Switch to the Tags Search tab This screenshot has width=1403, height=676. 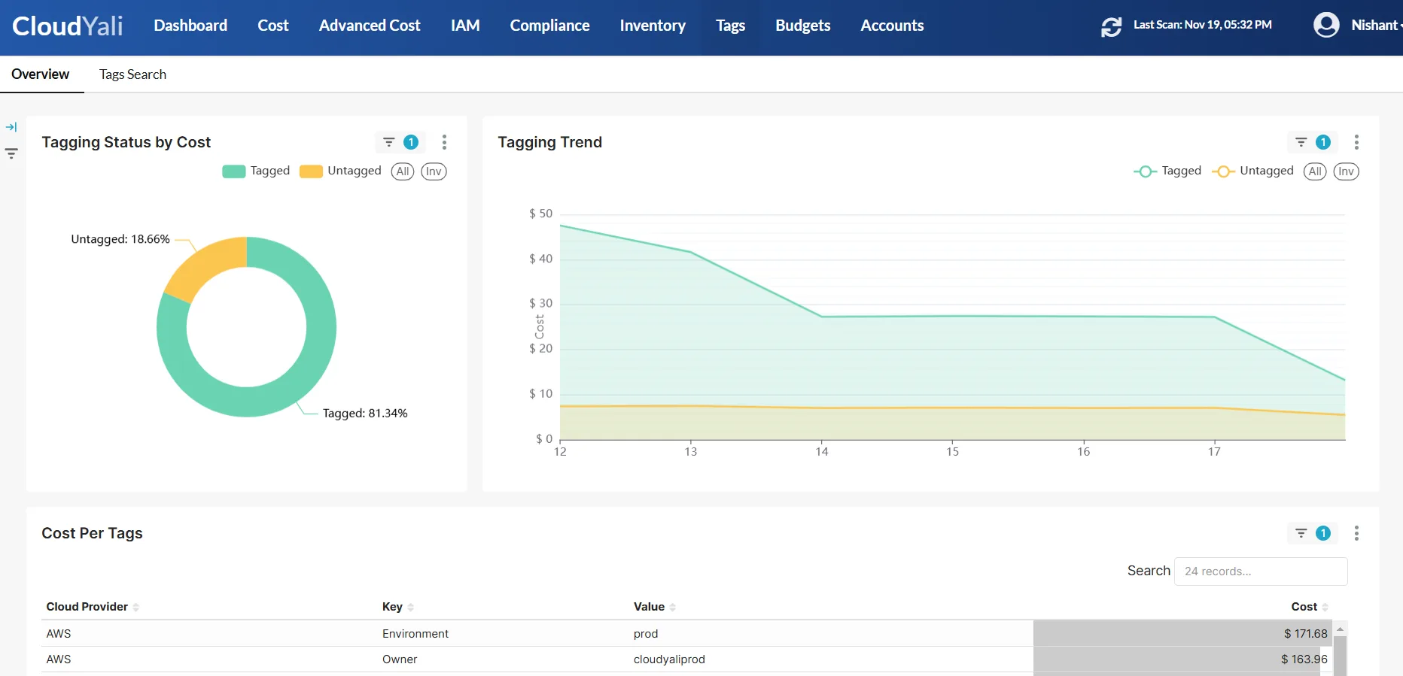pyautogui.click(x=132, y=74)
